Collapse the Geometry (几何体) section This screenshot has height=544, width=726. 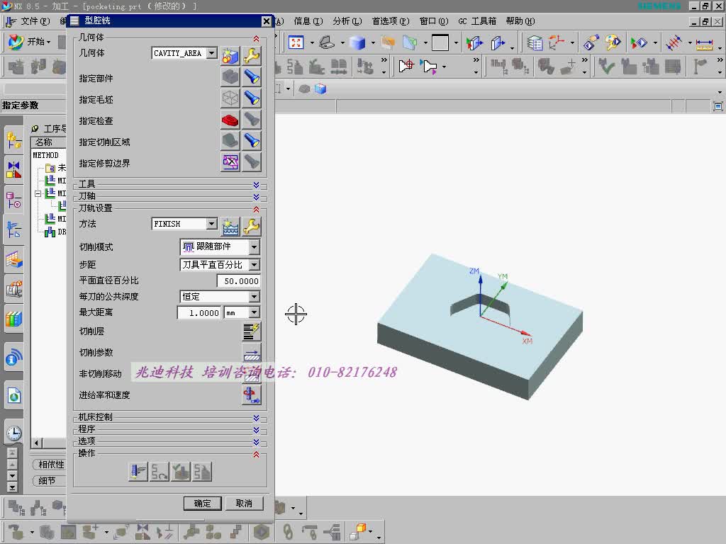pos(256,38)
